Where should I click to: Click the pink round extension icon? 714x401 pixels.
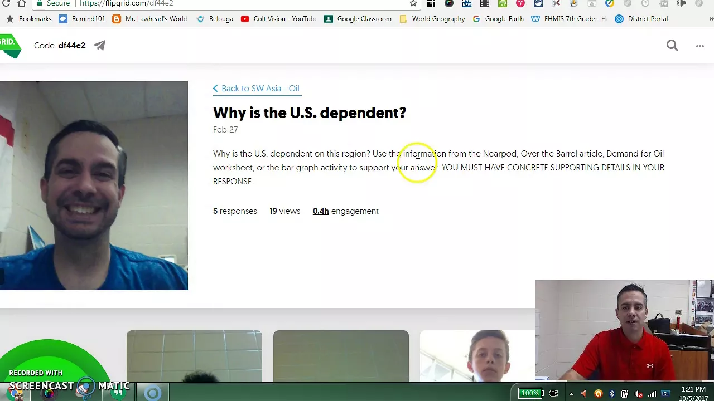pyautogui.click(x=520, y=3)
